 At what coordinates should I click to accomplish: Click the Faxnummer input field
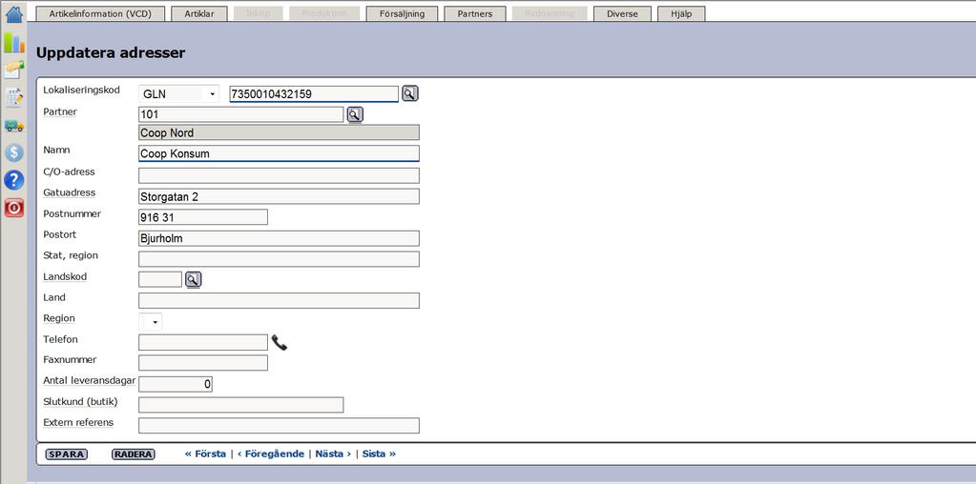(203, 363)
